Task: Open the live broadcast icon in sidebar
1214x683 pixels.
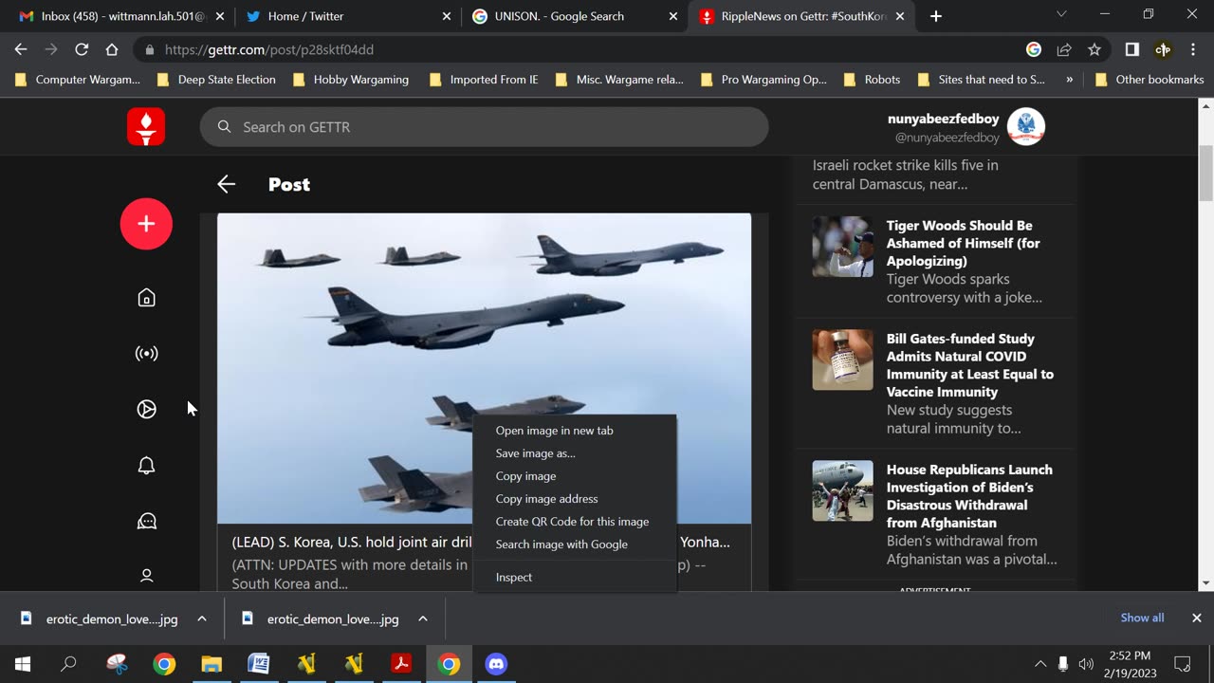Action: (146, 354)
